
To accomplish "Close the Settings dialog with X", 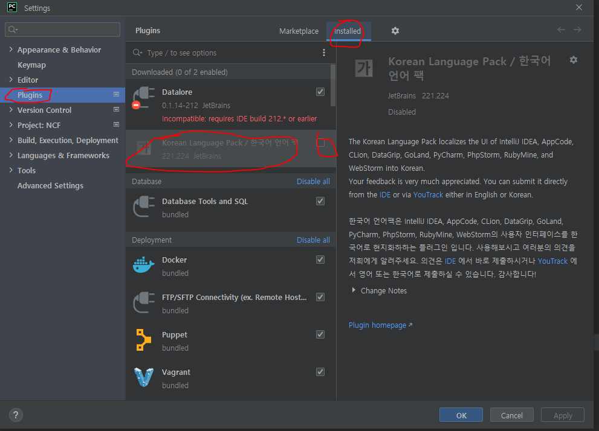I will [579, 7].
